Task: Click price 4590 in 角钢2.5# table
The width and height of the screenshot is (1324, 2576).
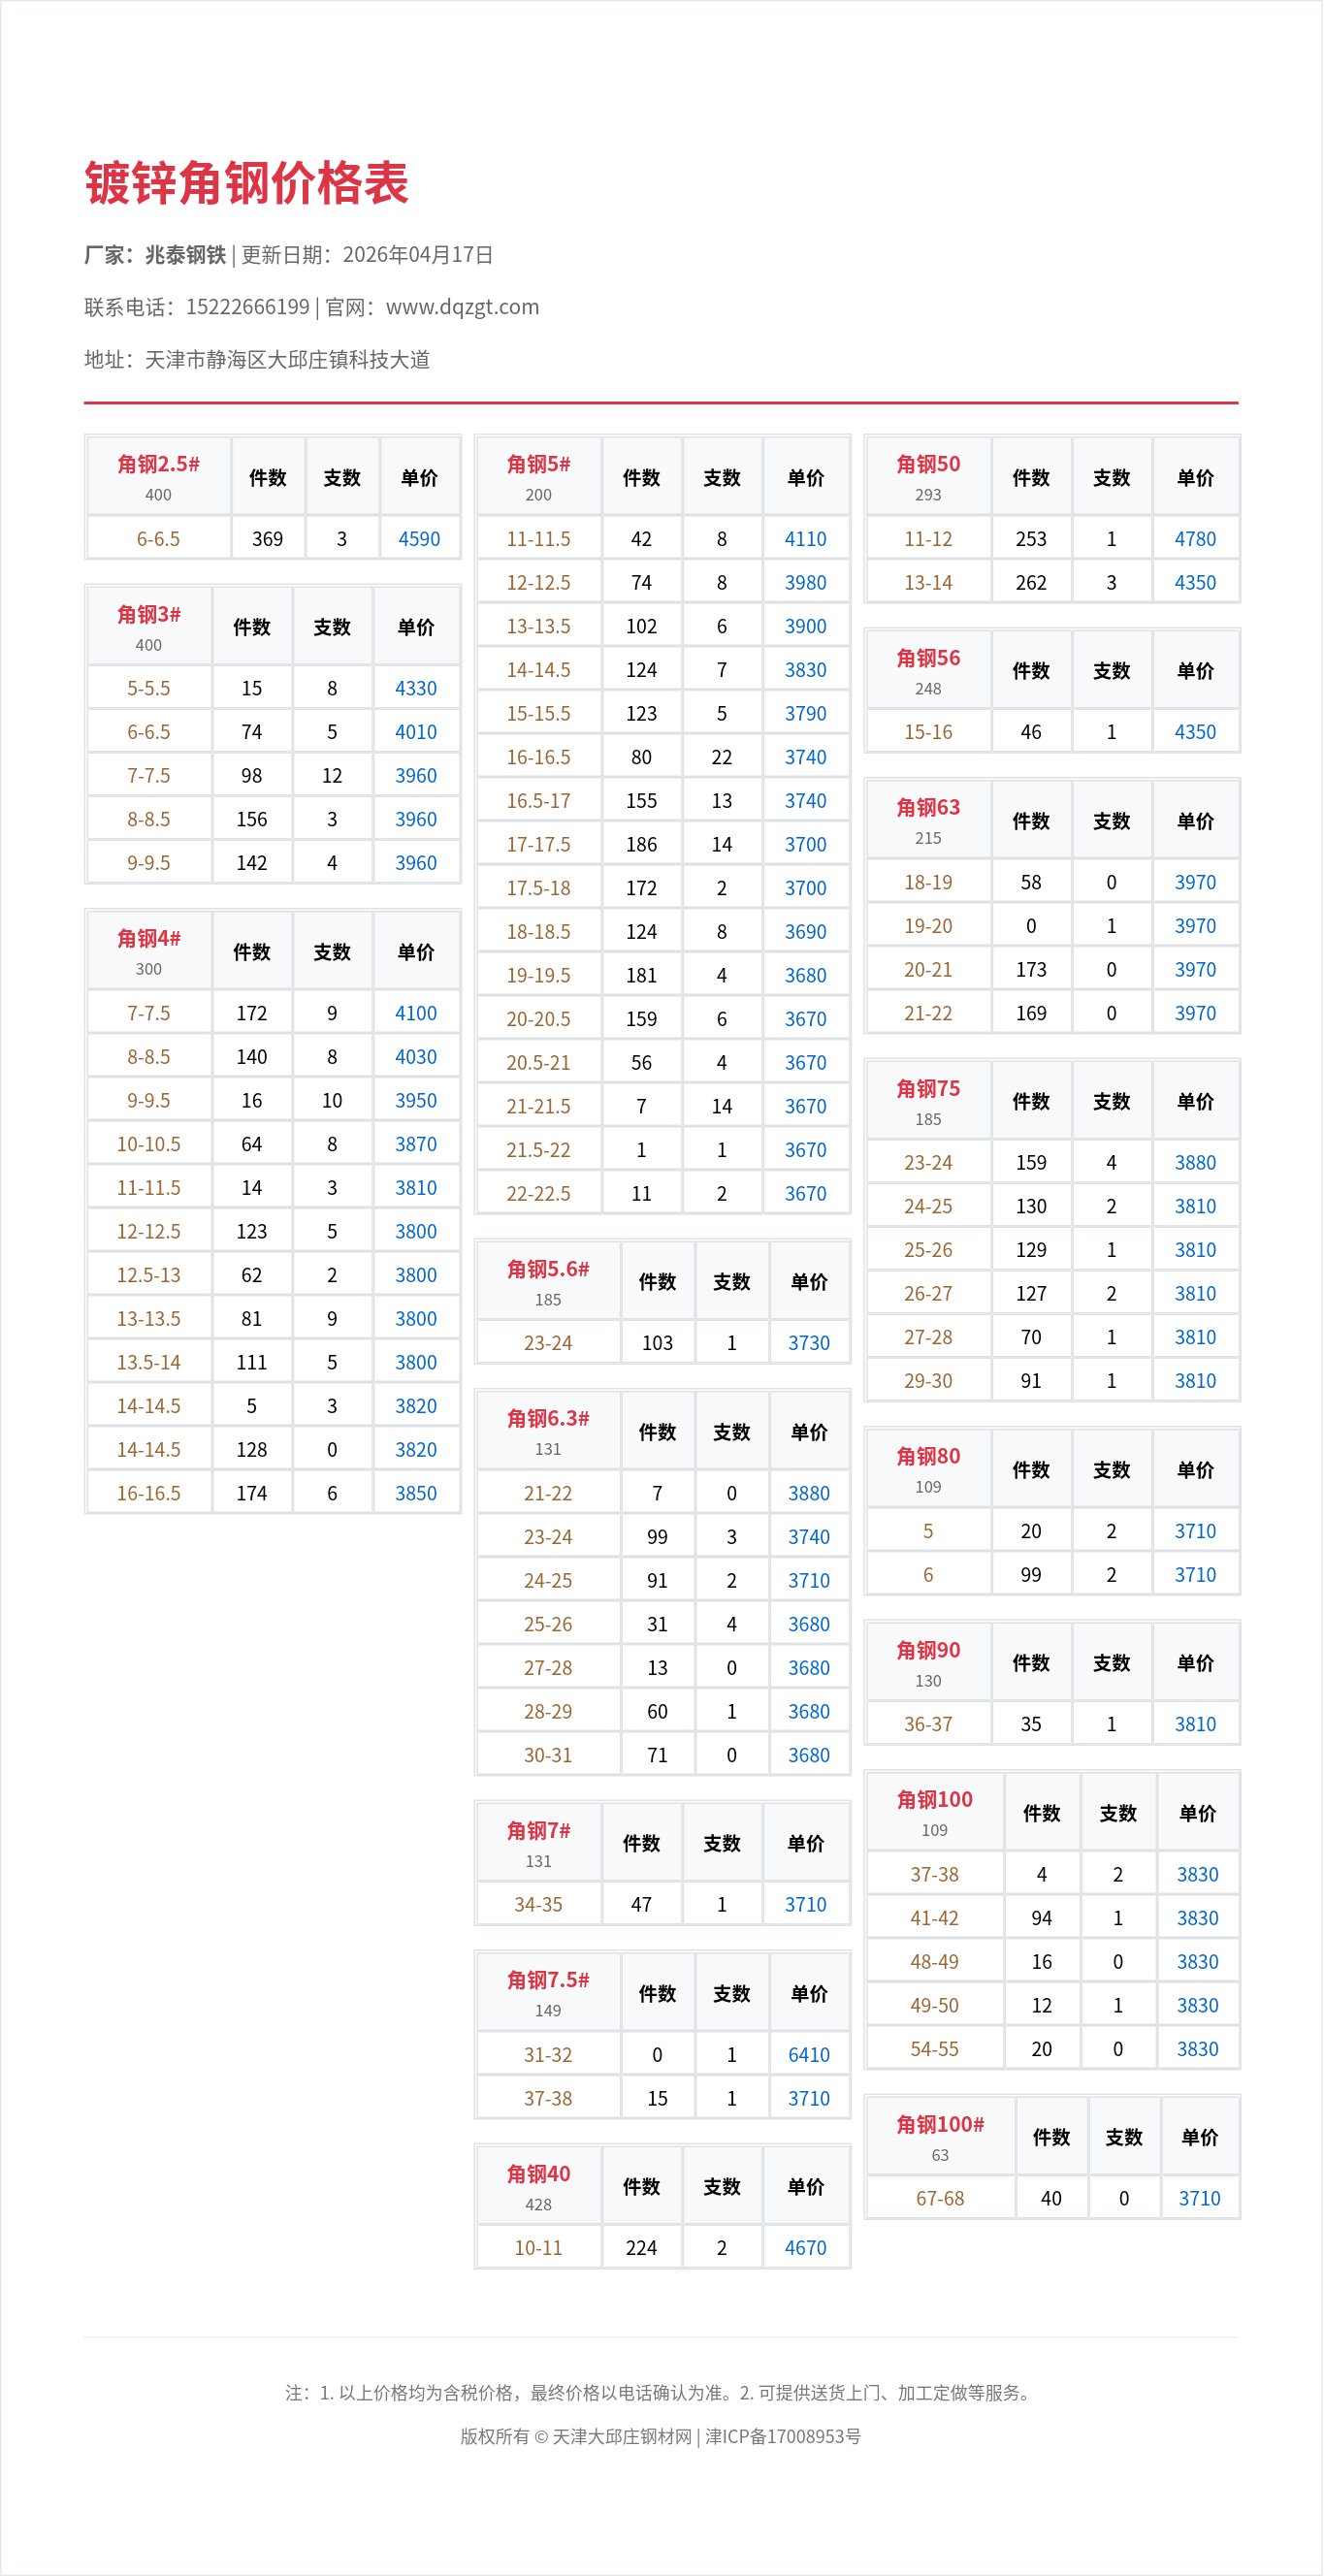Action: click(419, 539)
